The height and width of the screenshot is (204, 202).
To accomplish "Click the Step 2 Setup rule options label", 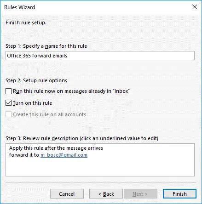I will [x=36, y=80].
